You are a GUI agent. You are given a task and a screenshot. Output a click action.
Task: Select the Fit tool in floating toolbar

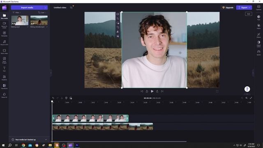point(118,14)
